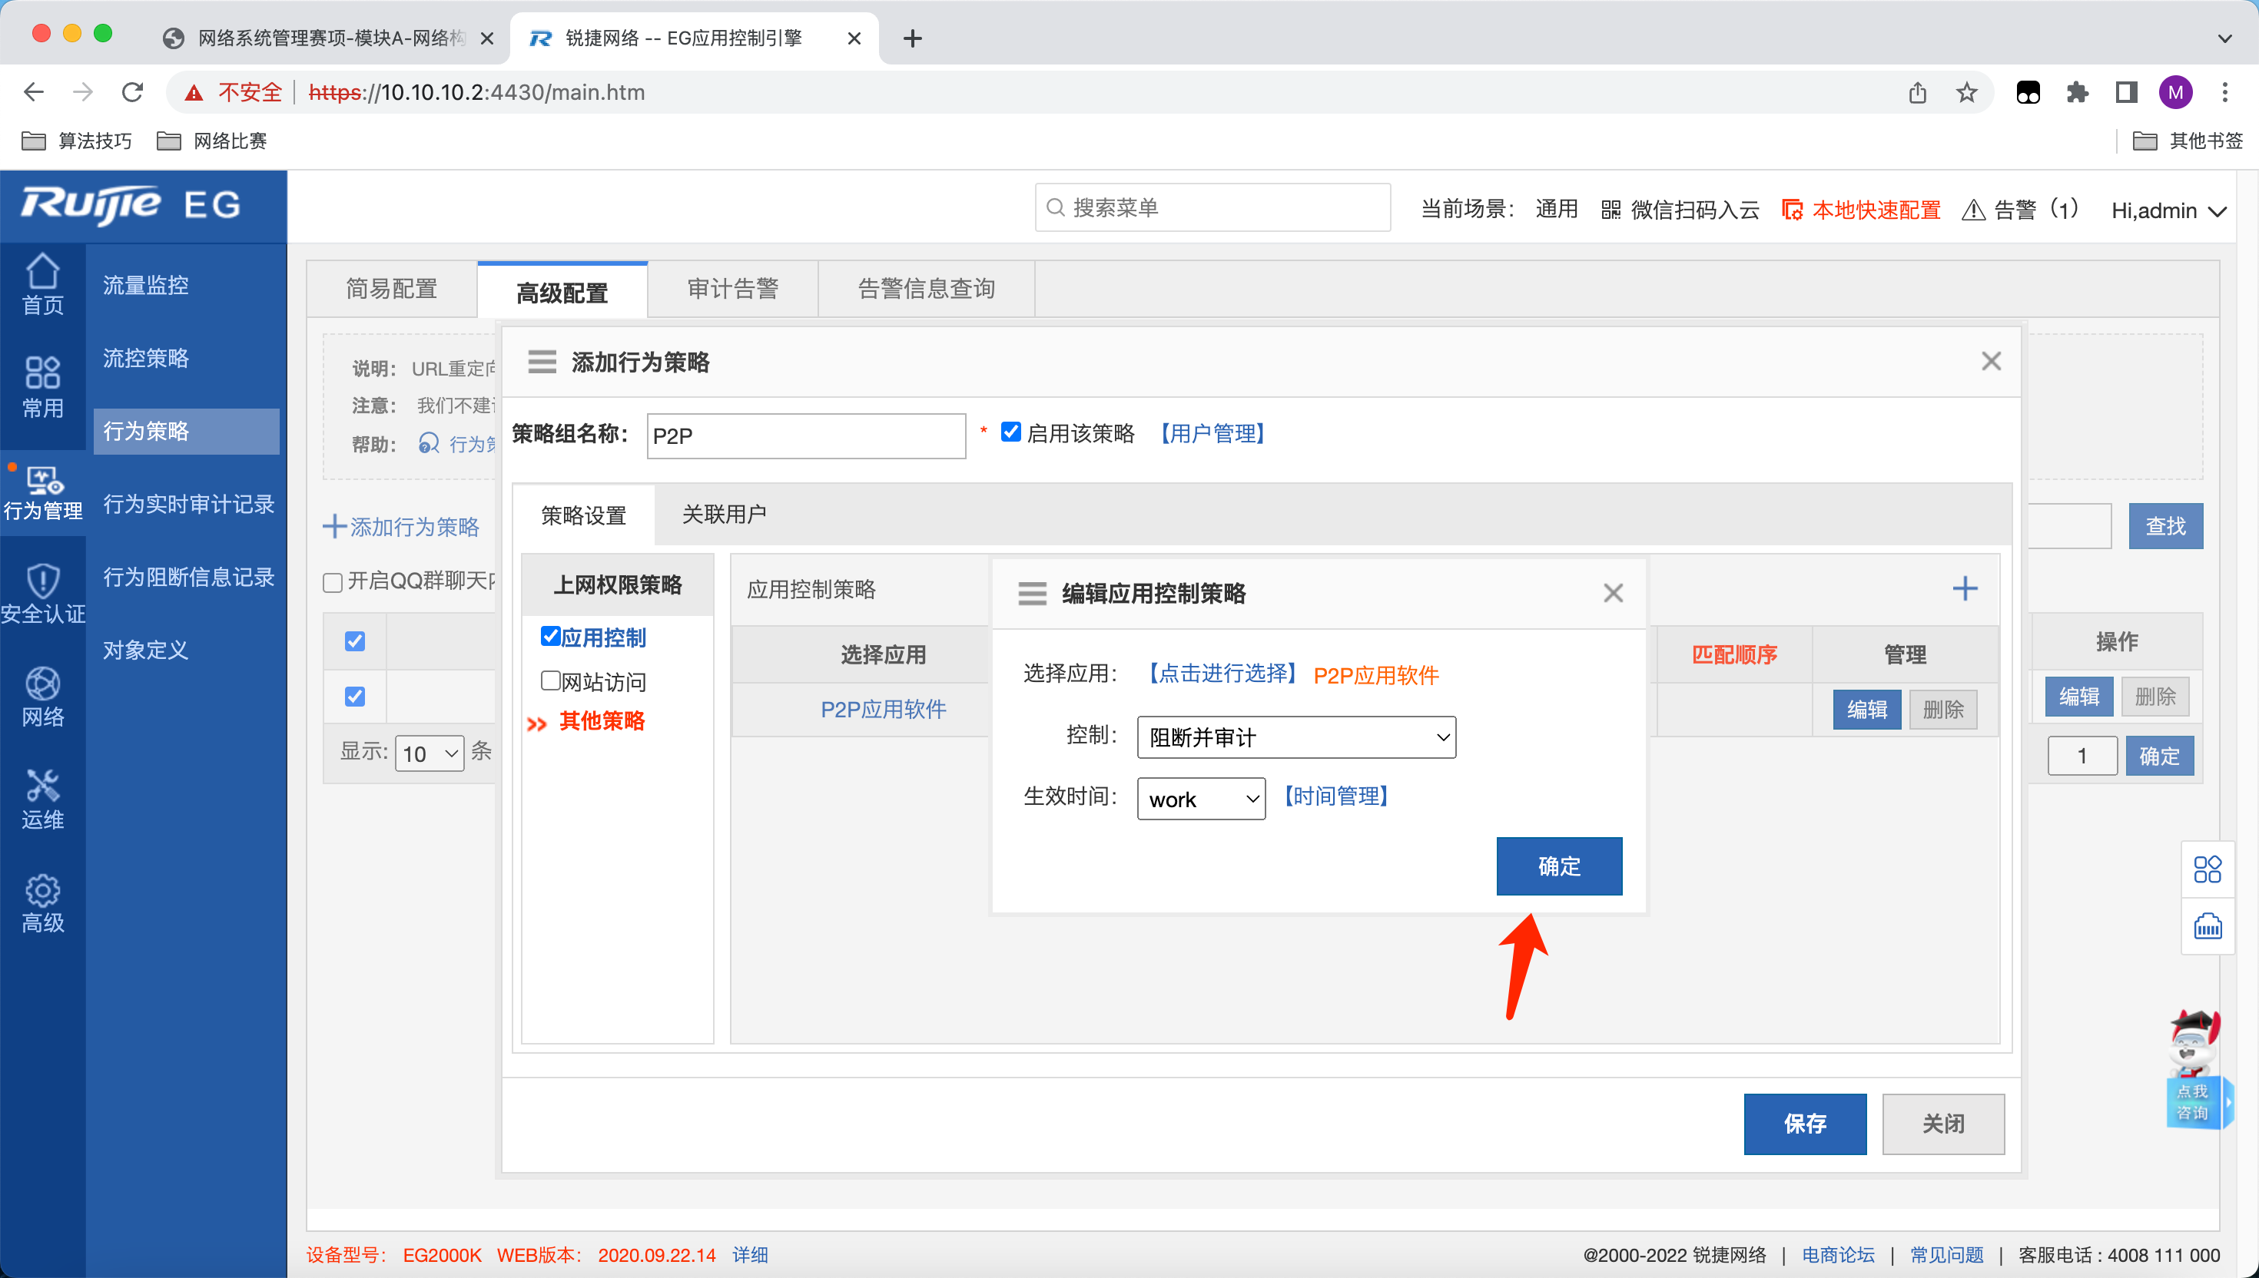Enable the 网站访问 checkbox
Viewport: 2259px width, 1278px height.
(550, 680)
